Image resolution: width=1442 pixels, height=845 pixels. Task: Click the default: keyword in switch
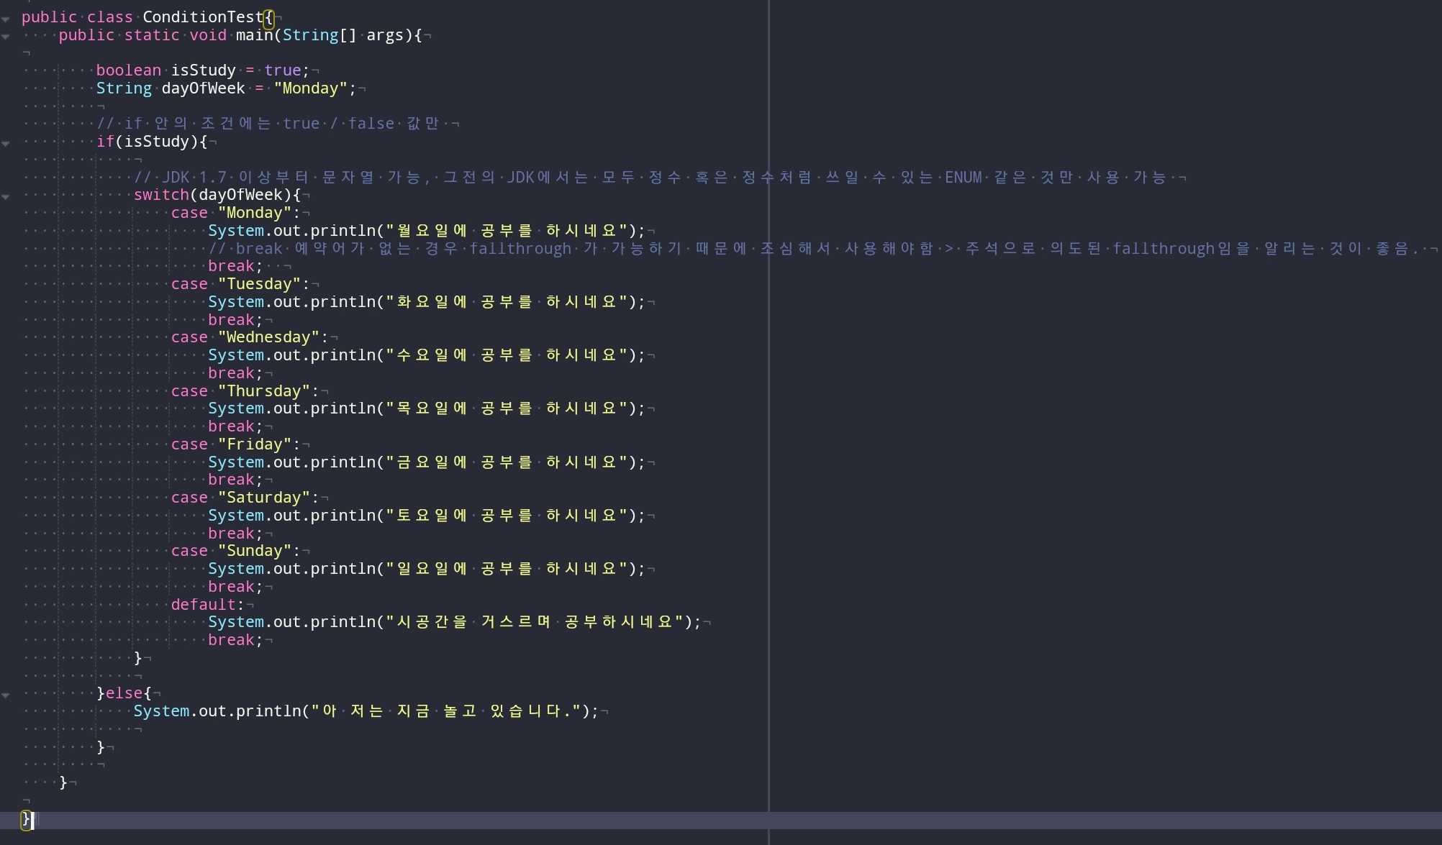click(x=207, y=605)
